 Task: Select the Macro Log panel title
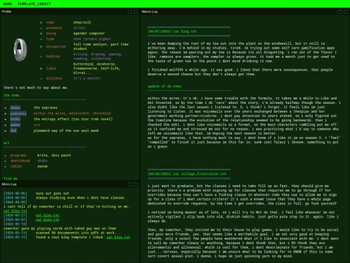(150, 12)
